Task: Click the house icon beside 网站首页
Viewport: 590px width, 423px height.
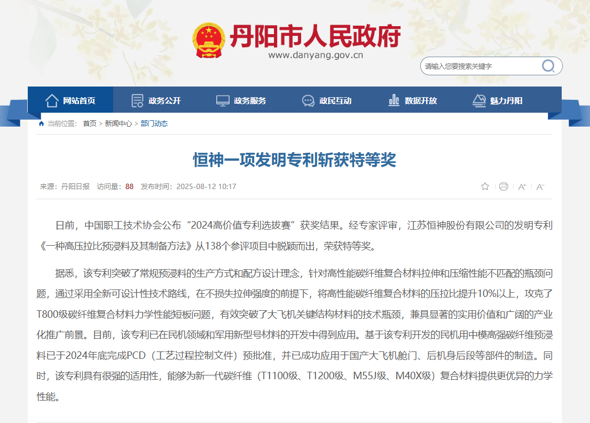Action: (52, 100)
